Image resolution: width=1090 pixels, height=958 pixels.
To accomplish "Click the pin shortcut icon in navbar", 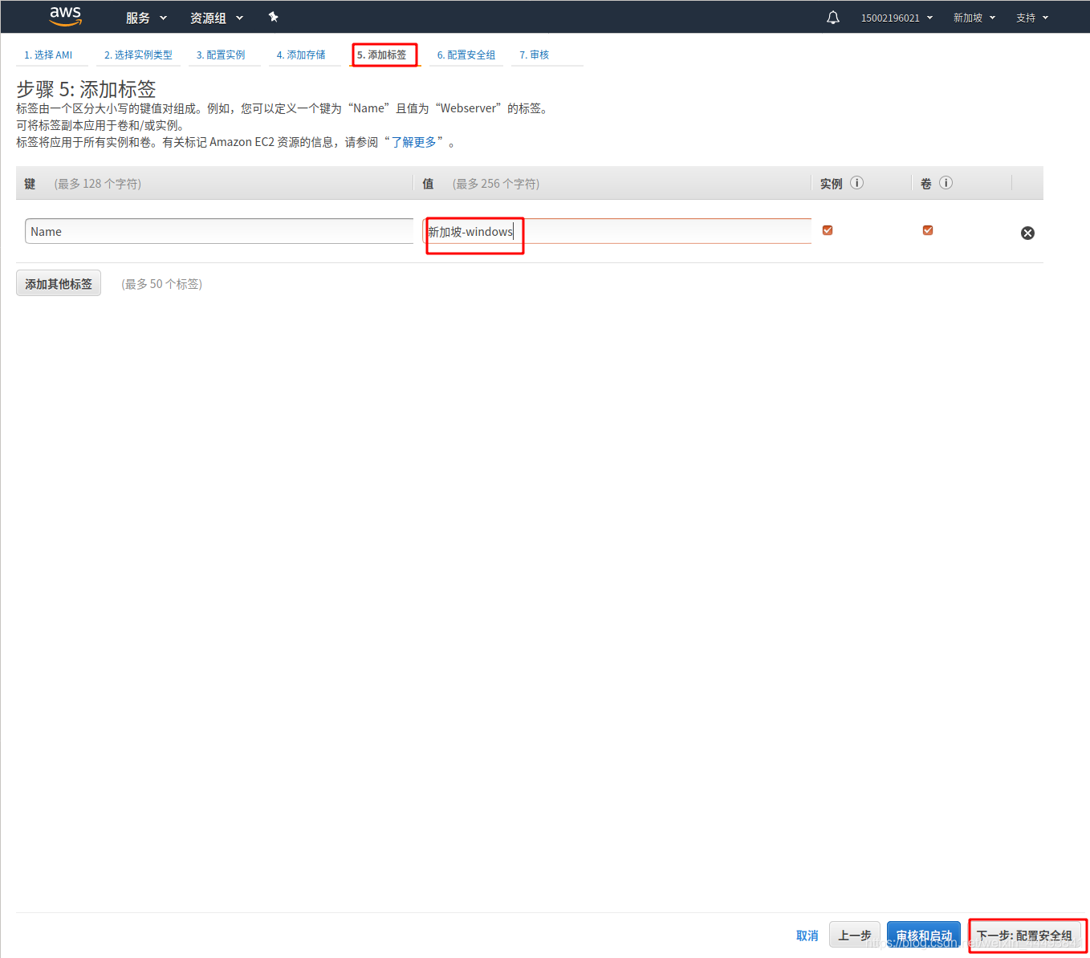I will click(x=273, y=17).
